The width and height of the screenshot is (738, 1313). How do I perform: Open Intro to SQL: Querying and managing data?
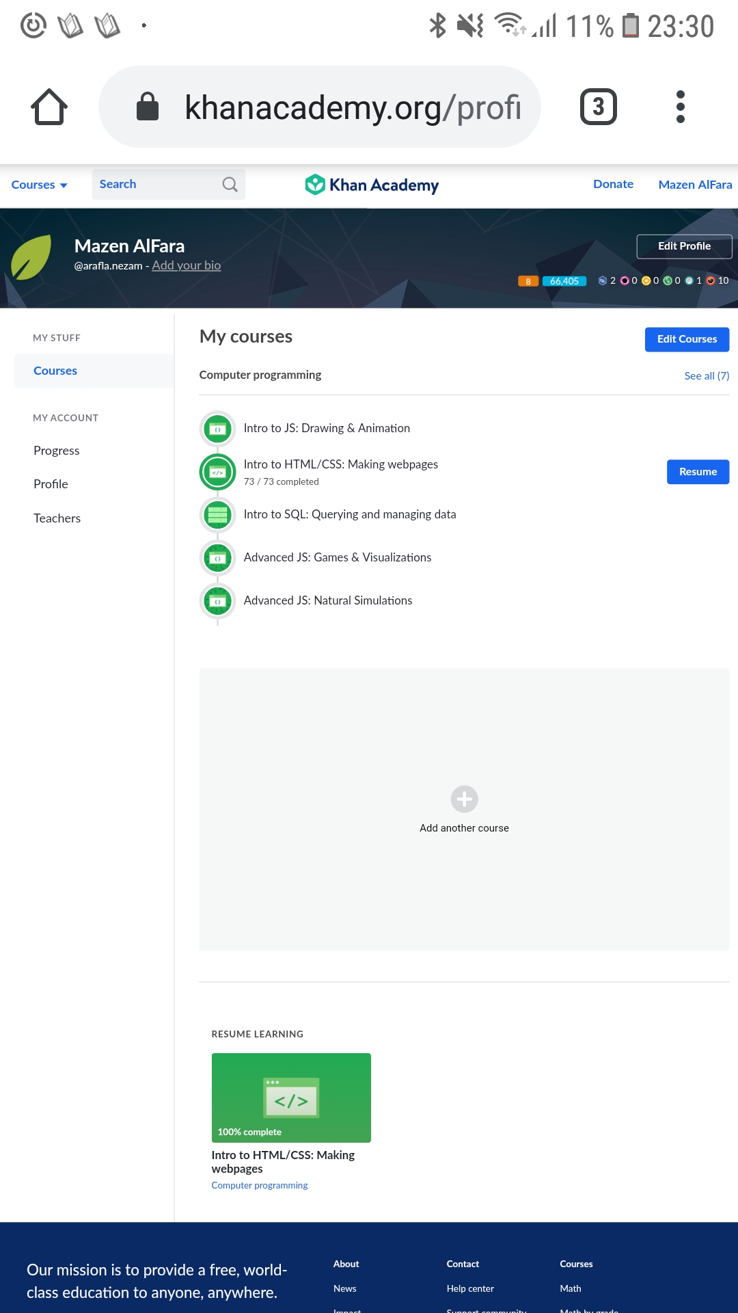349,514
